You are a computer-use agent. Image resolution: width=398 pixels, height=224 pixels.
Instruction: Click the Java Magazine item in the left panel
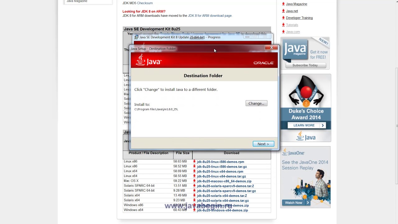[77, 2]
